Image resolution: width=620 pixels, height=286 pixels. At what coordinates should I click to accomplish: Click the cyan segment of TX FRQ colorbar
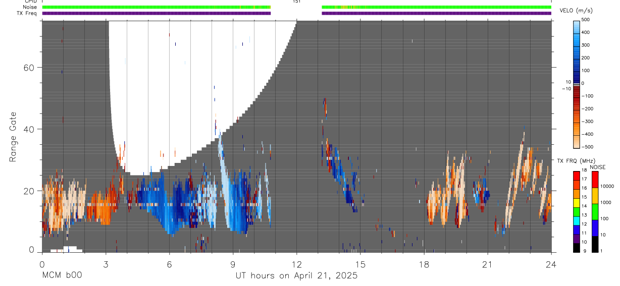click(577, 221)
